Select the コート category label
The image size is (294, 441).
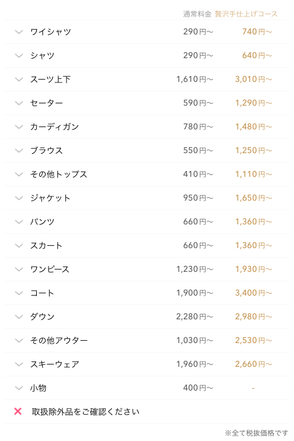point(42,293)
